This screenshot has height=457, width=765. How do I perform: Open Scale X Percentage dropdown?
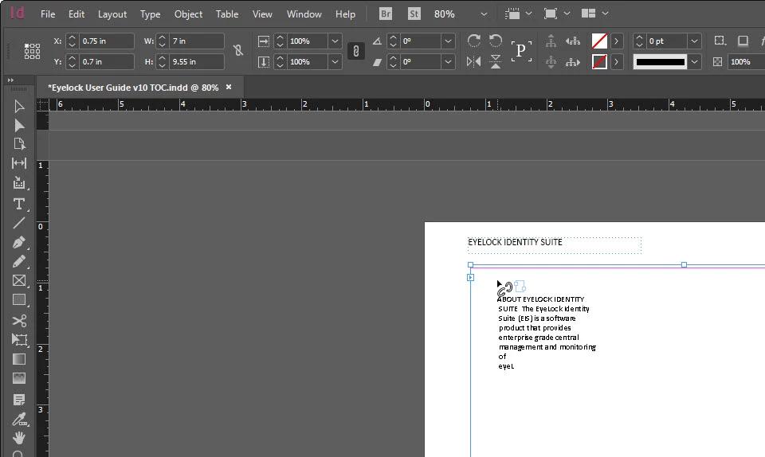click(335, 41)
